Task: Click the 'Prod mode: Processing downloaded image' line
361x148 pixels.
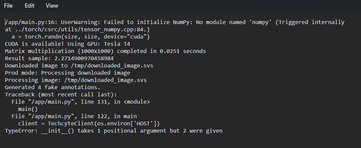Action: pyautogui.click(x=68, y=73)
